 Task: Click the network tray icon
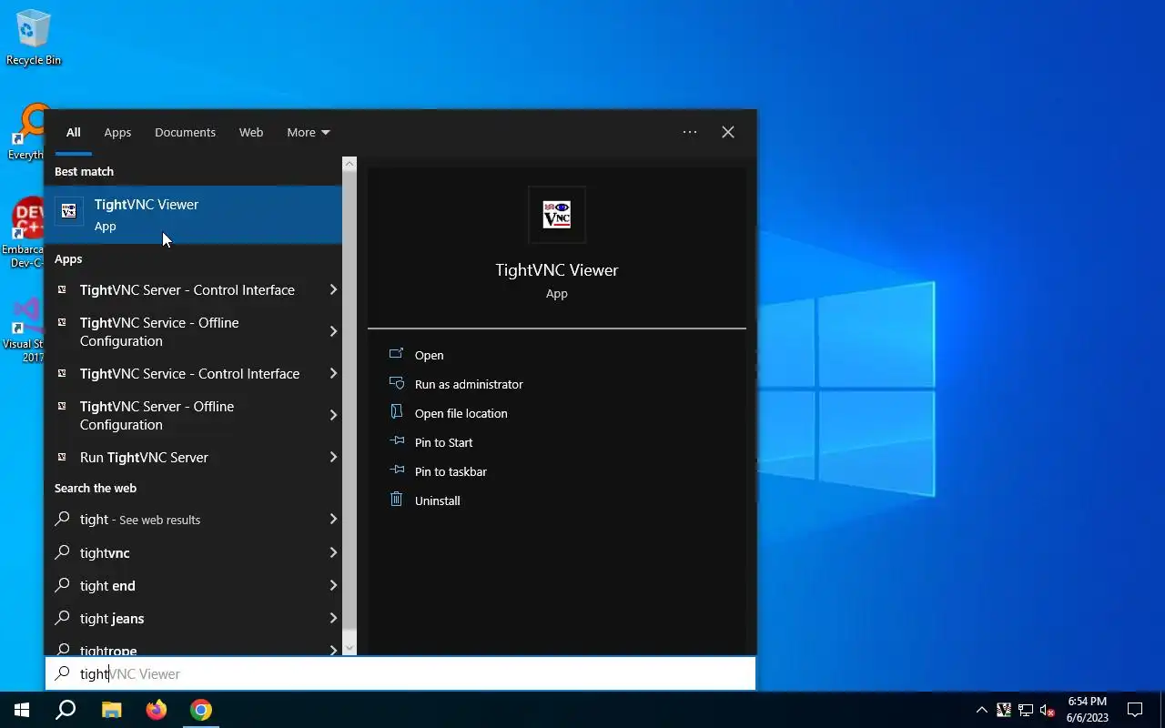pyautogui.click(x=1025, y=710)
